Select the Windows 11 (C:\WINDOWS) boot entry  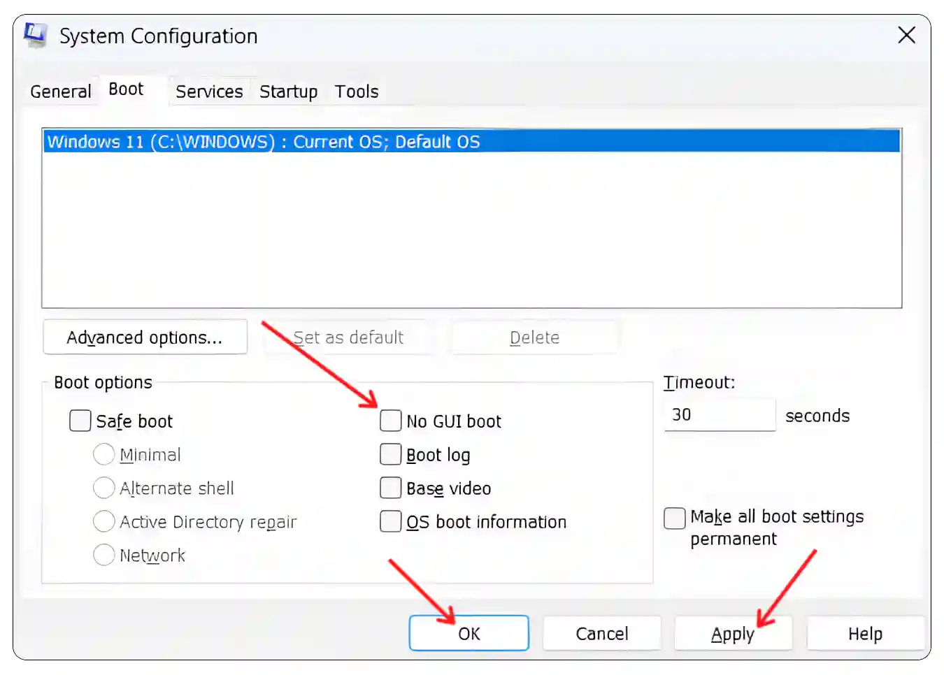click(x=472, y=142)
